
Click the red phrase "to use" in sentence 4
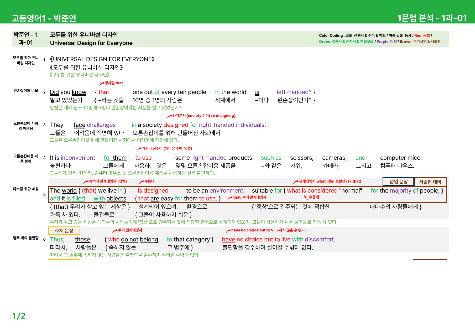143,158
